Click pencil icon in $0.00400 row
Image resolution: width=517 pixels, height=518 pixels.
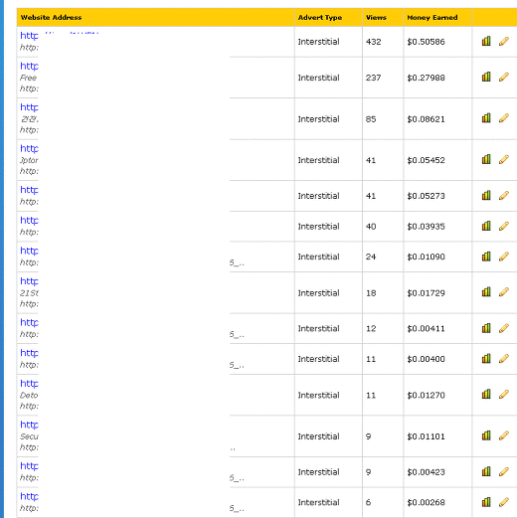click(504, 358)
